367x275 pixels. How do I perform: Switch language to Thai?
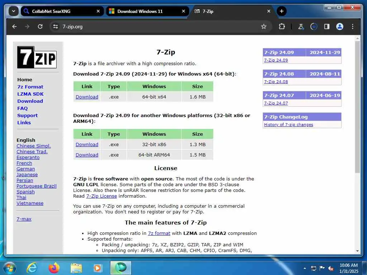[x=21, y=197]
